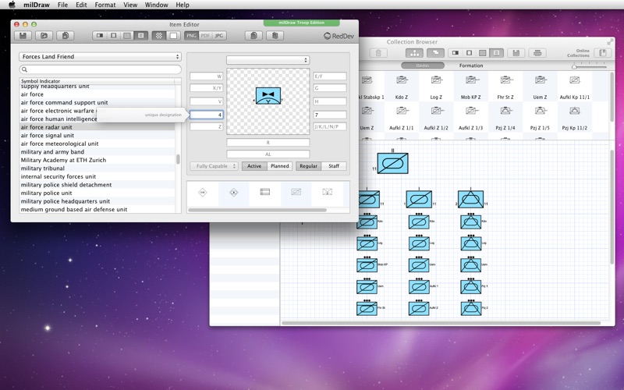
Task: Click the trash icon in Collection Browser
Action: point(378,53)
